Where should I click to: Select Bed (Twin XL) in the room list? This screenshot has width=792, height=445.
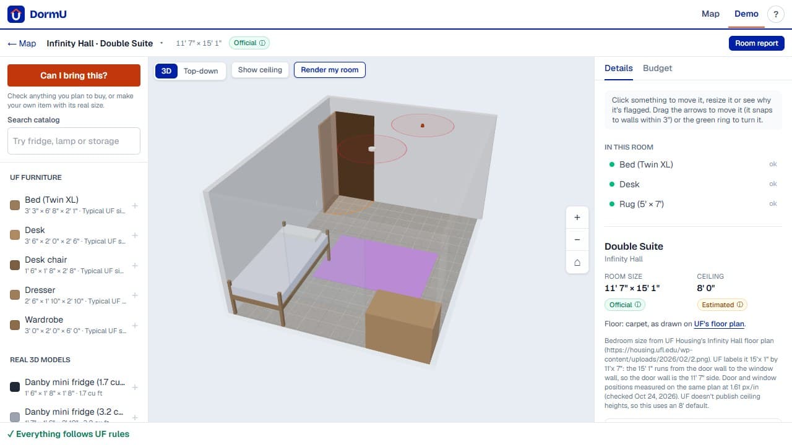pyautogui.click(x=693, y=164)
